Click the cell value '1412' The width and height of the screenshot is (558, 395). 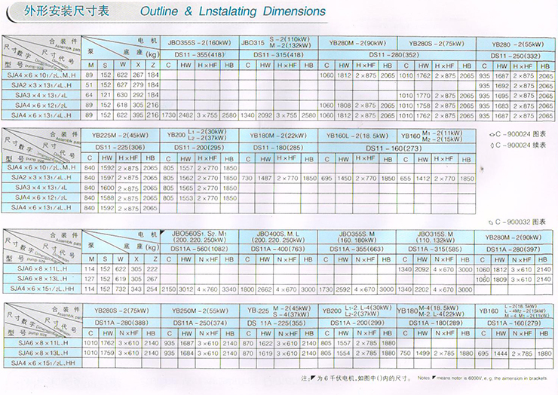click(x=423, y=179)
